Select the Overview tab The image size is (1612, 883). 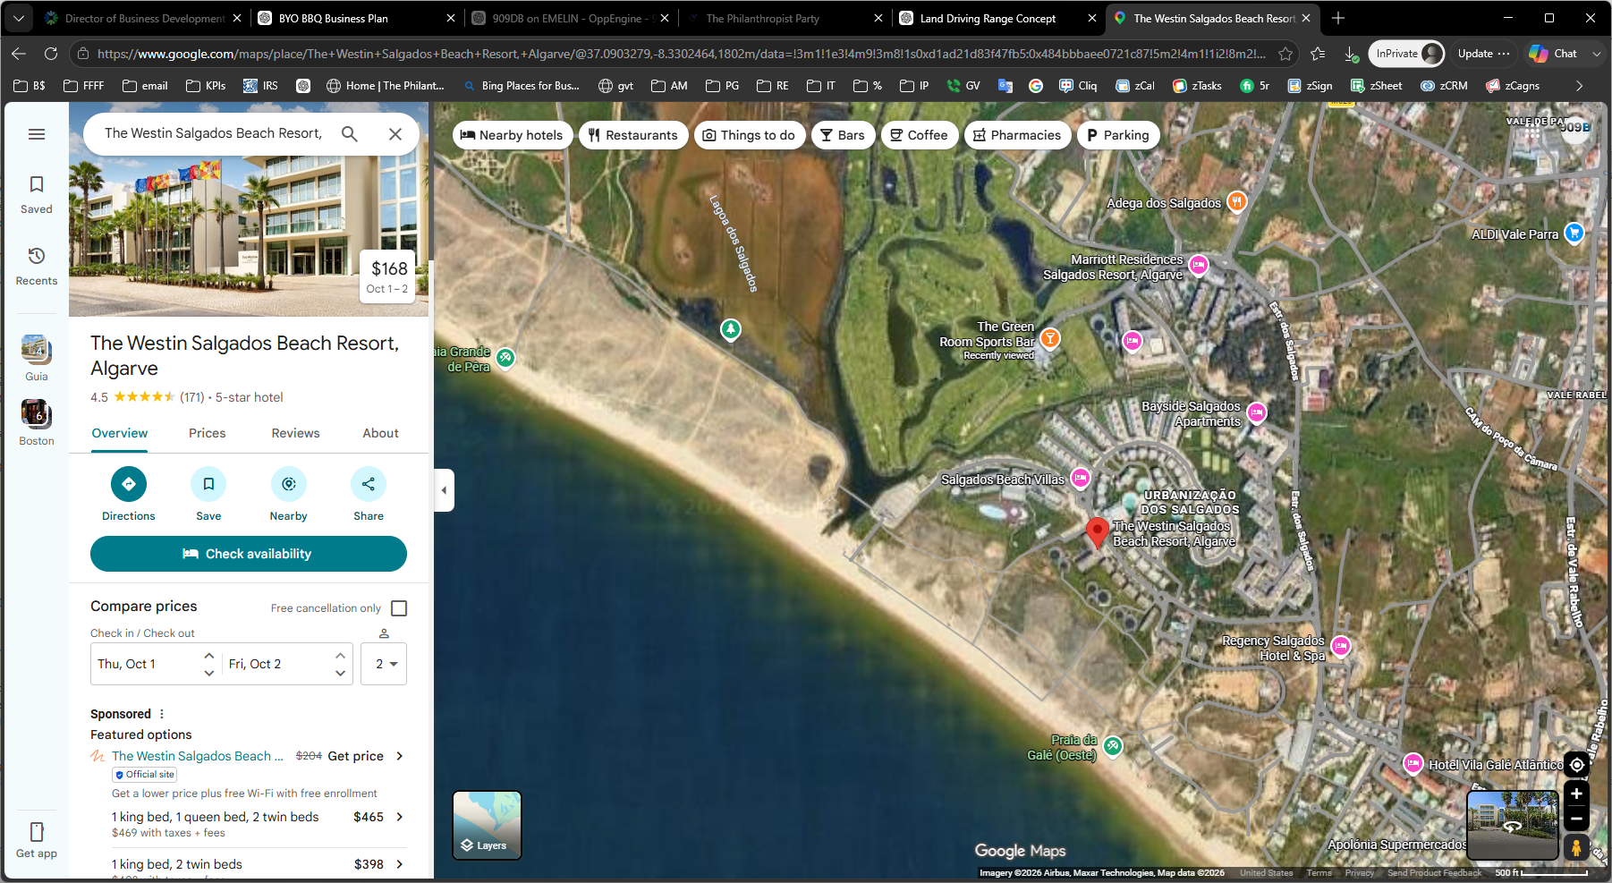click(120, 433)
